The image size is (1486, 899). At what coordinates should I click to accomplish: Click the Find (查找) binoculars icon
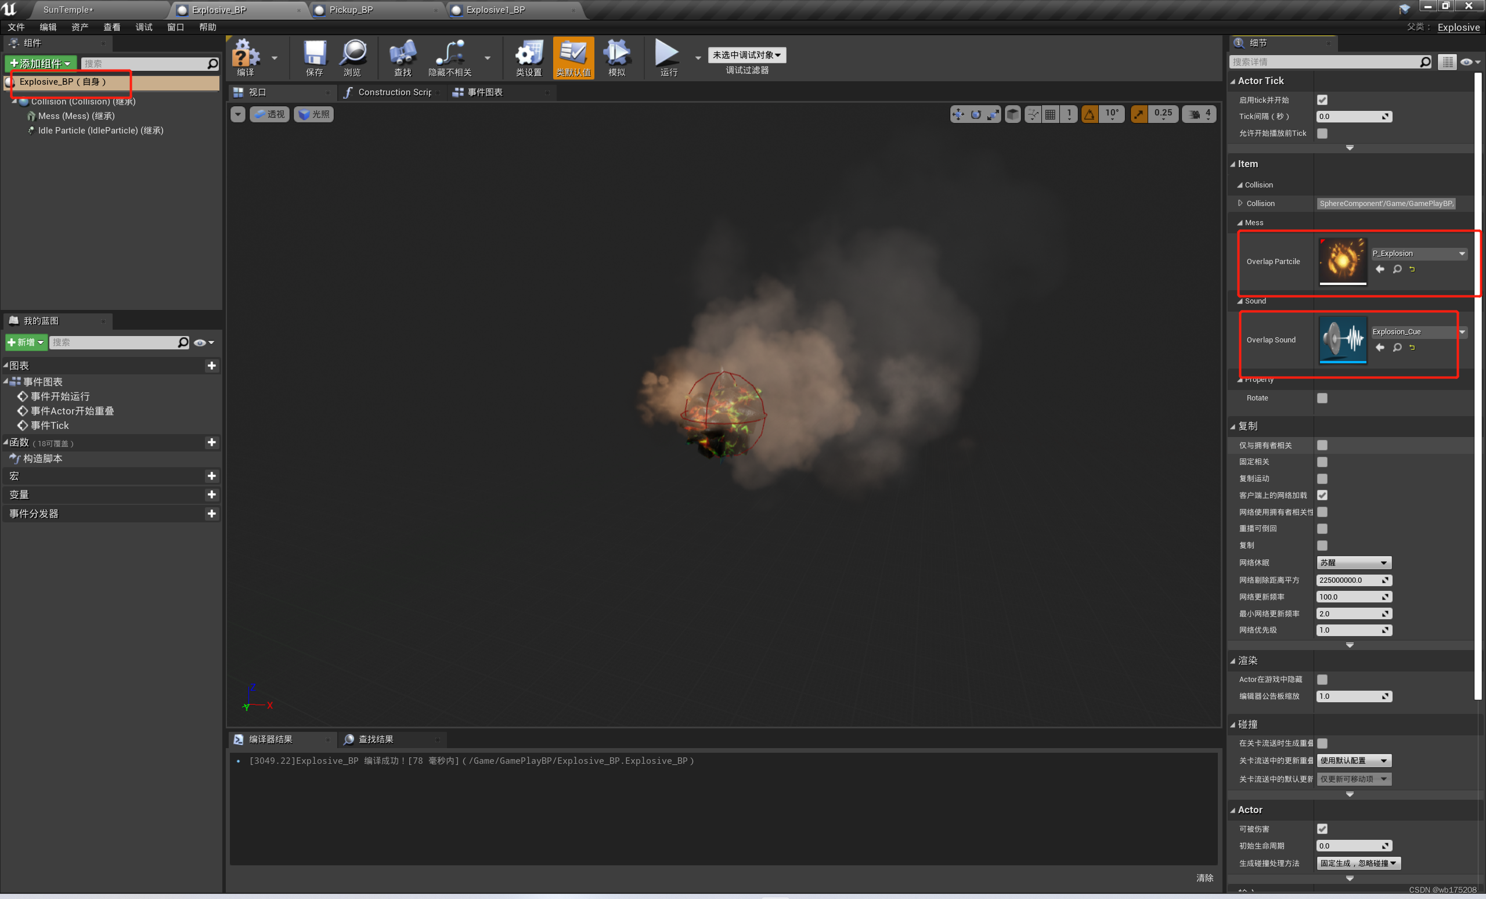(402, 58)
